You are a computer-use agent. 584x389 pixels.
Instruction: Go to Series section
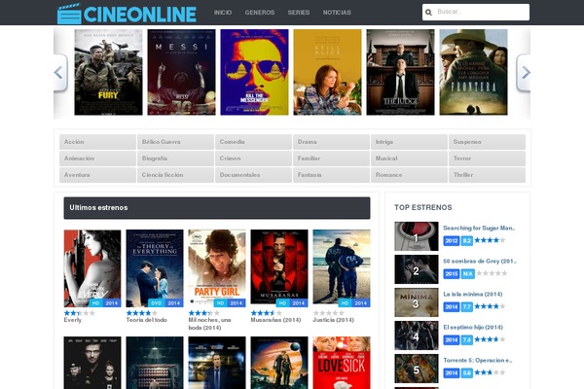tap(299, 13)
